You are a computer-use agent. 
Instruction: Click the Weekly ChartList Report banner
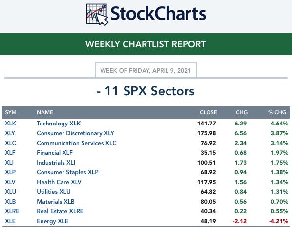(x=146, y=44)
